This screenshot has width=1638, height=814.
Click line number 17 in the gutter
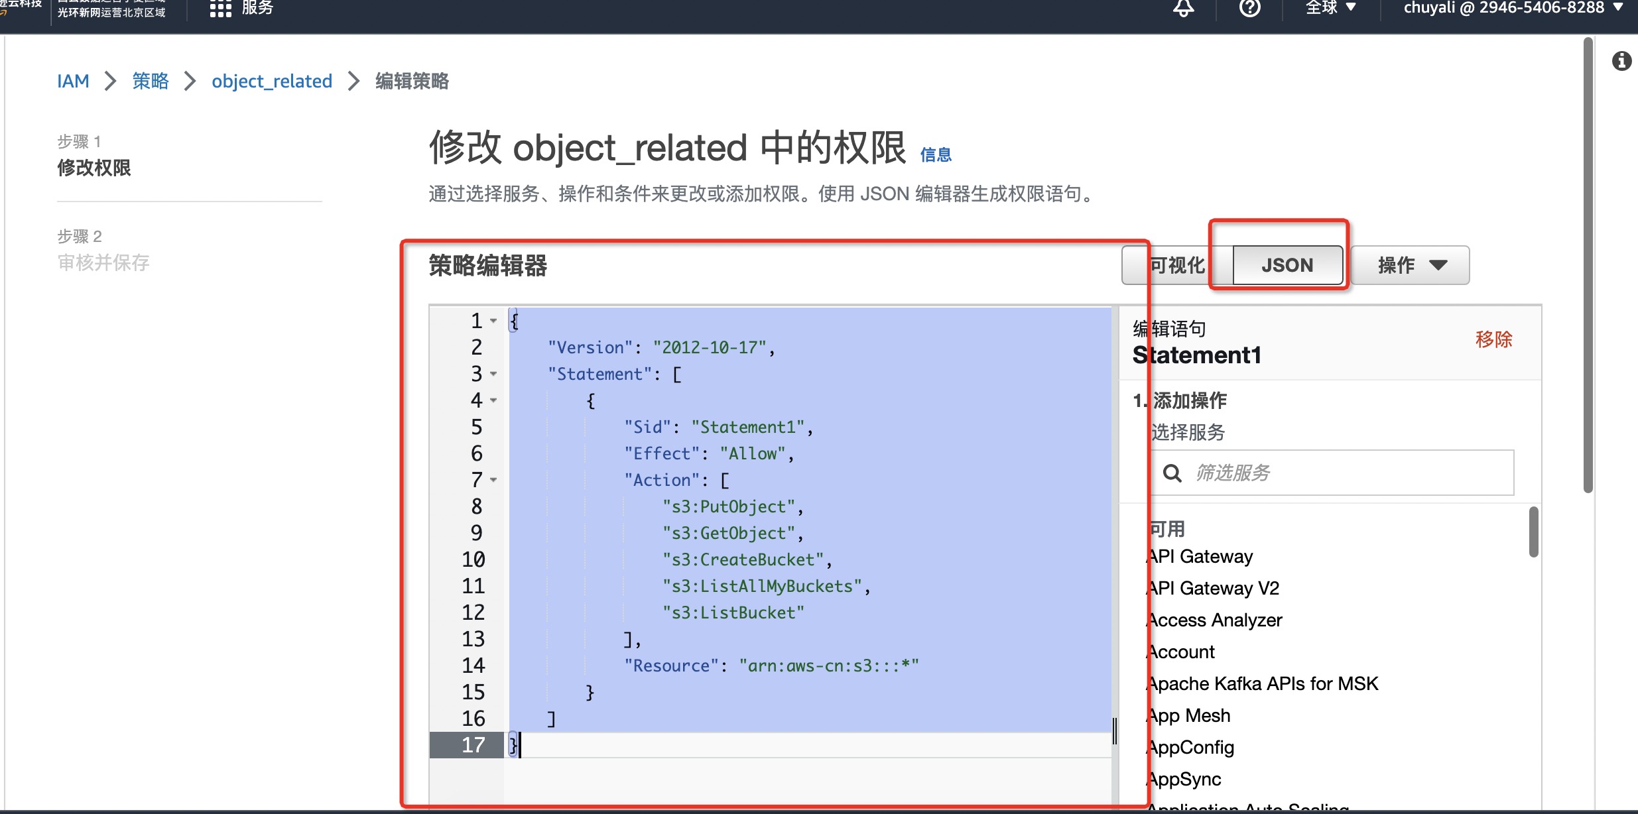coord(473,745)
